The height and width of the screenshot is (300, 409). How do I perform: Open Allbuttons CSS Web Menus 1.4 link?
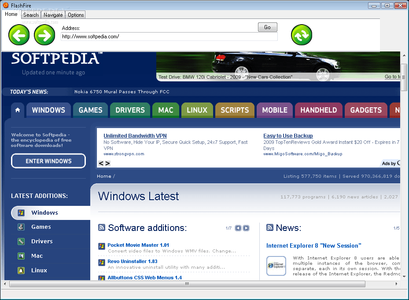[145, 278]
